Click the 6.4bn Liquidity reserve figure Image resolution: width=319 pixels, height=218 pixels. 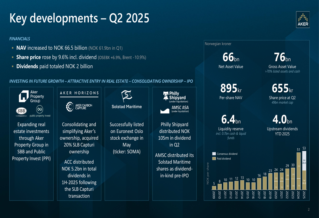coord(231,119)
